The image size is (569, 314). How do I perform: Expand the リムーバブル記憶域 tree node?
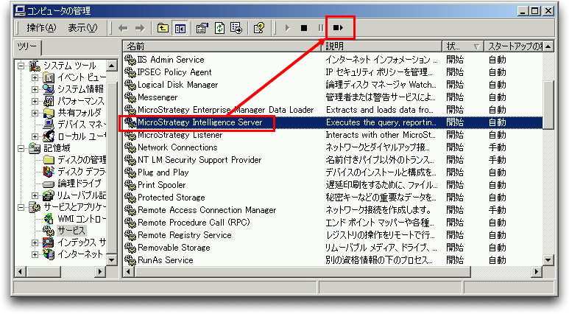[x=35, y=195]
